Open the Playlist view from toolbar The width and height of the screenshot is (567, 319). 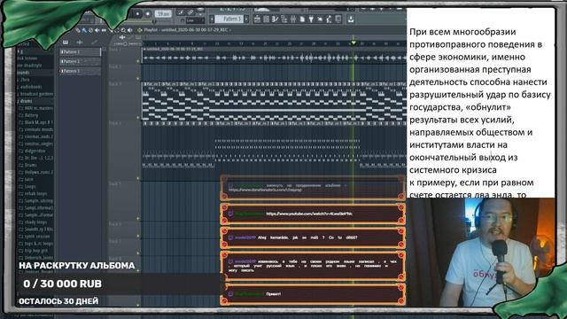pos(257,19)
